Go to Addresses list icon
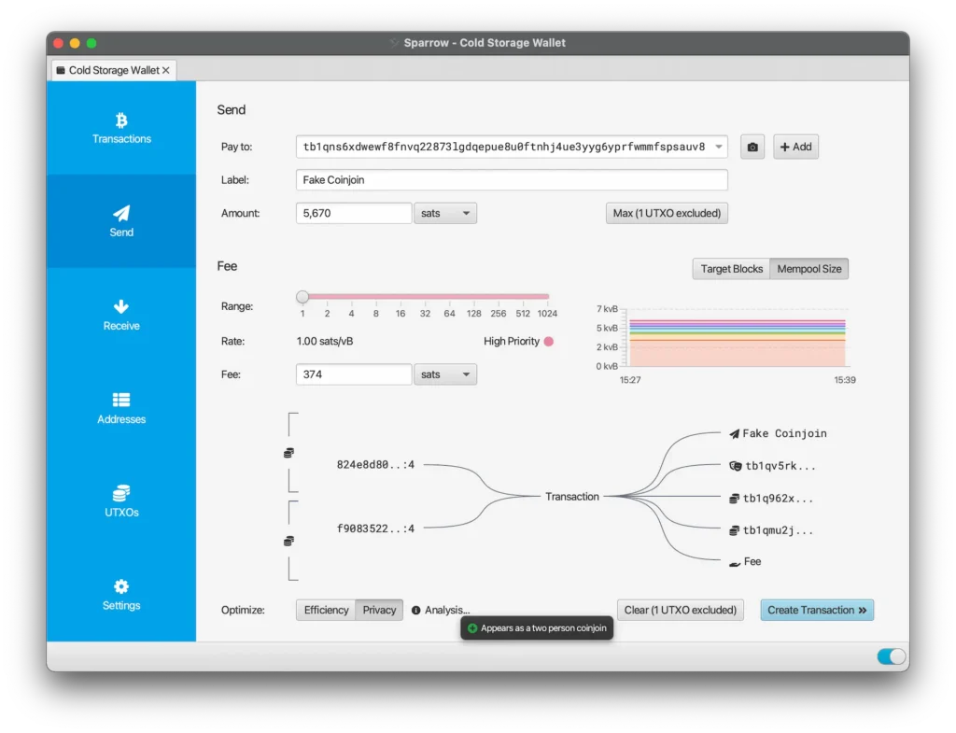Screen dimensions: 956x733 click(121, 401)
